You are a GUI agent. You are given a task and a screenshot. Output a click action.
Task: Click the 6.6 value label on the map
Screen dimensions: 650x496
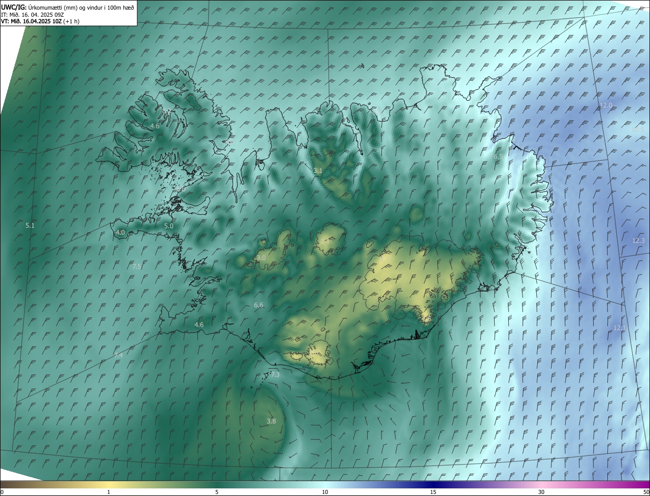258,305
